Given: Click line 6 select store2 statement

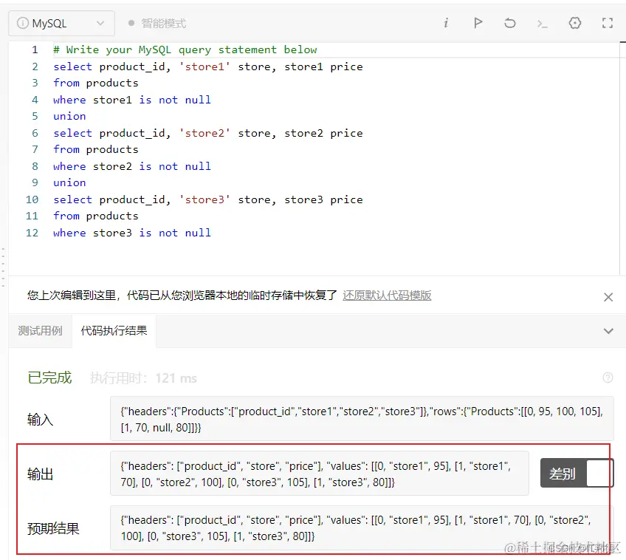Looking at the screenshot, I should 208,133.
